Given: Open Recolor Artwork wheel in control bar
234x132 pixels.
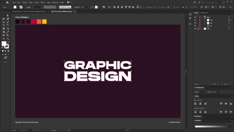Looking at the screenshot, I should [103, 7].
